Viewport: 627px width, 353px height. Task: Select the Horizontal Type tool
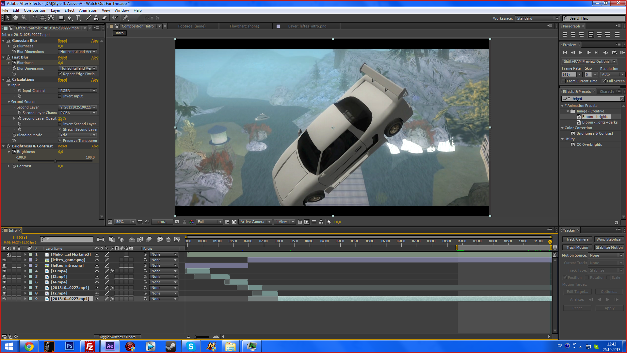coord(78,18)
